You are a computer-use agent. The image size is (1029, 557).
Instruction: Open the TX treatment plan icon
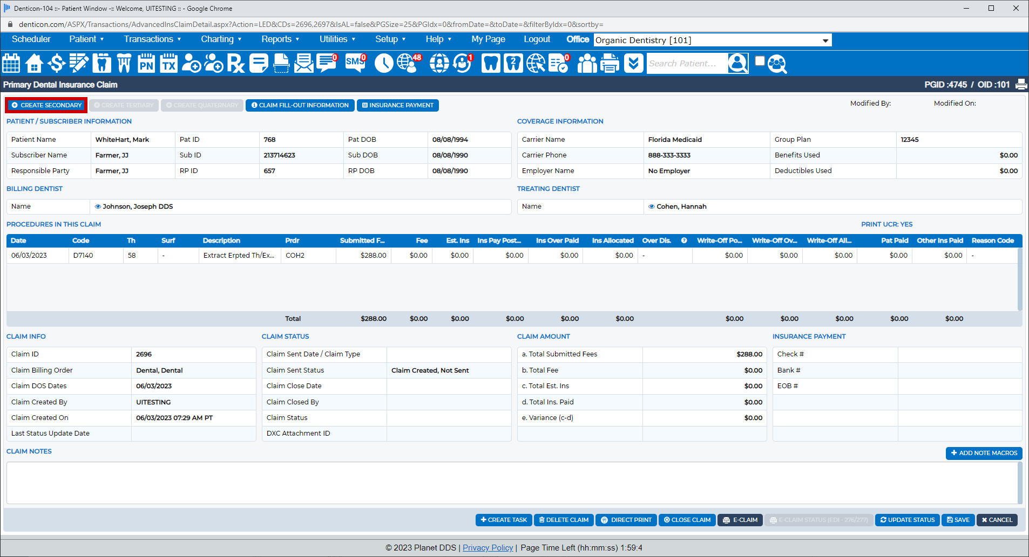coord(169,64)
